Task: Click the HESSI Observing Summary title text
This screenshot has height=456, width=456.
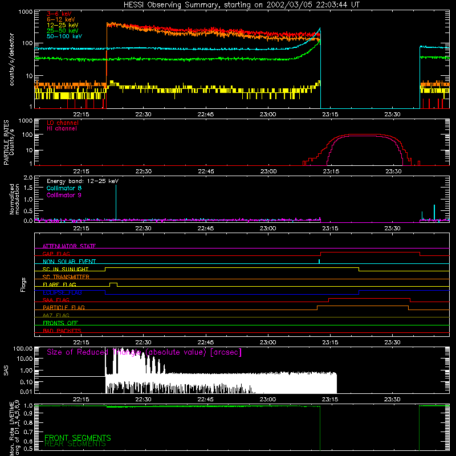Action: [x=241, y=5]
